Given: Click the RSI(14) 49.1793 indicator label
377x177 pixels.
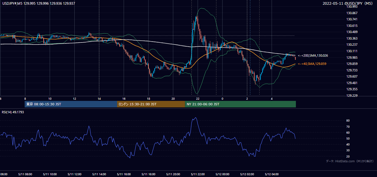Looking at the screenshot, I should tap(13, 112).
